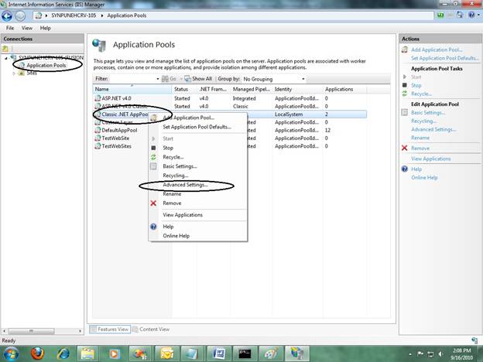Click the Windows Start orb
The height and width of the screenshot is (362, 483).
11,353
